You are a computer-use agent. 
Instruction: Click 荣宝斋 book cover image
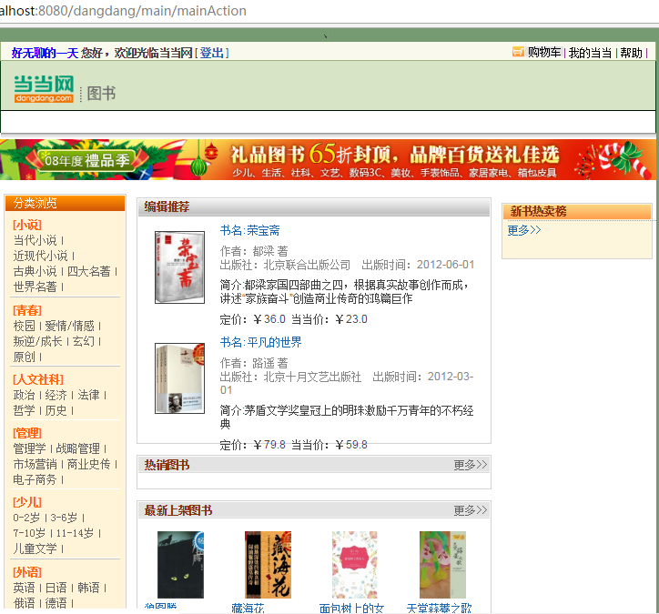click(x=179, y=267)
